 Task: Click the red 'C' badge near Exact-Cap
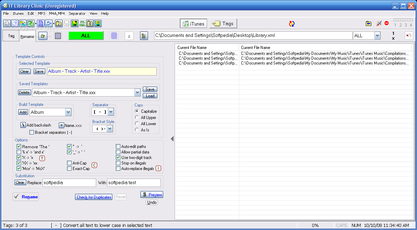(94, 165)
